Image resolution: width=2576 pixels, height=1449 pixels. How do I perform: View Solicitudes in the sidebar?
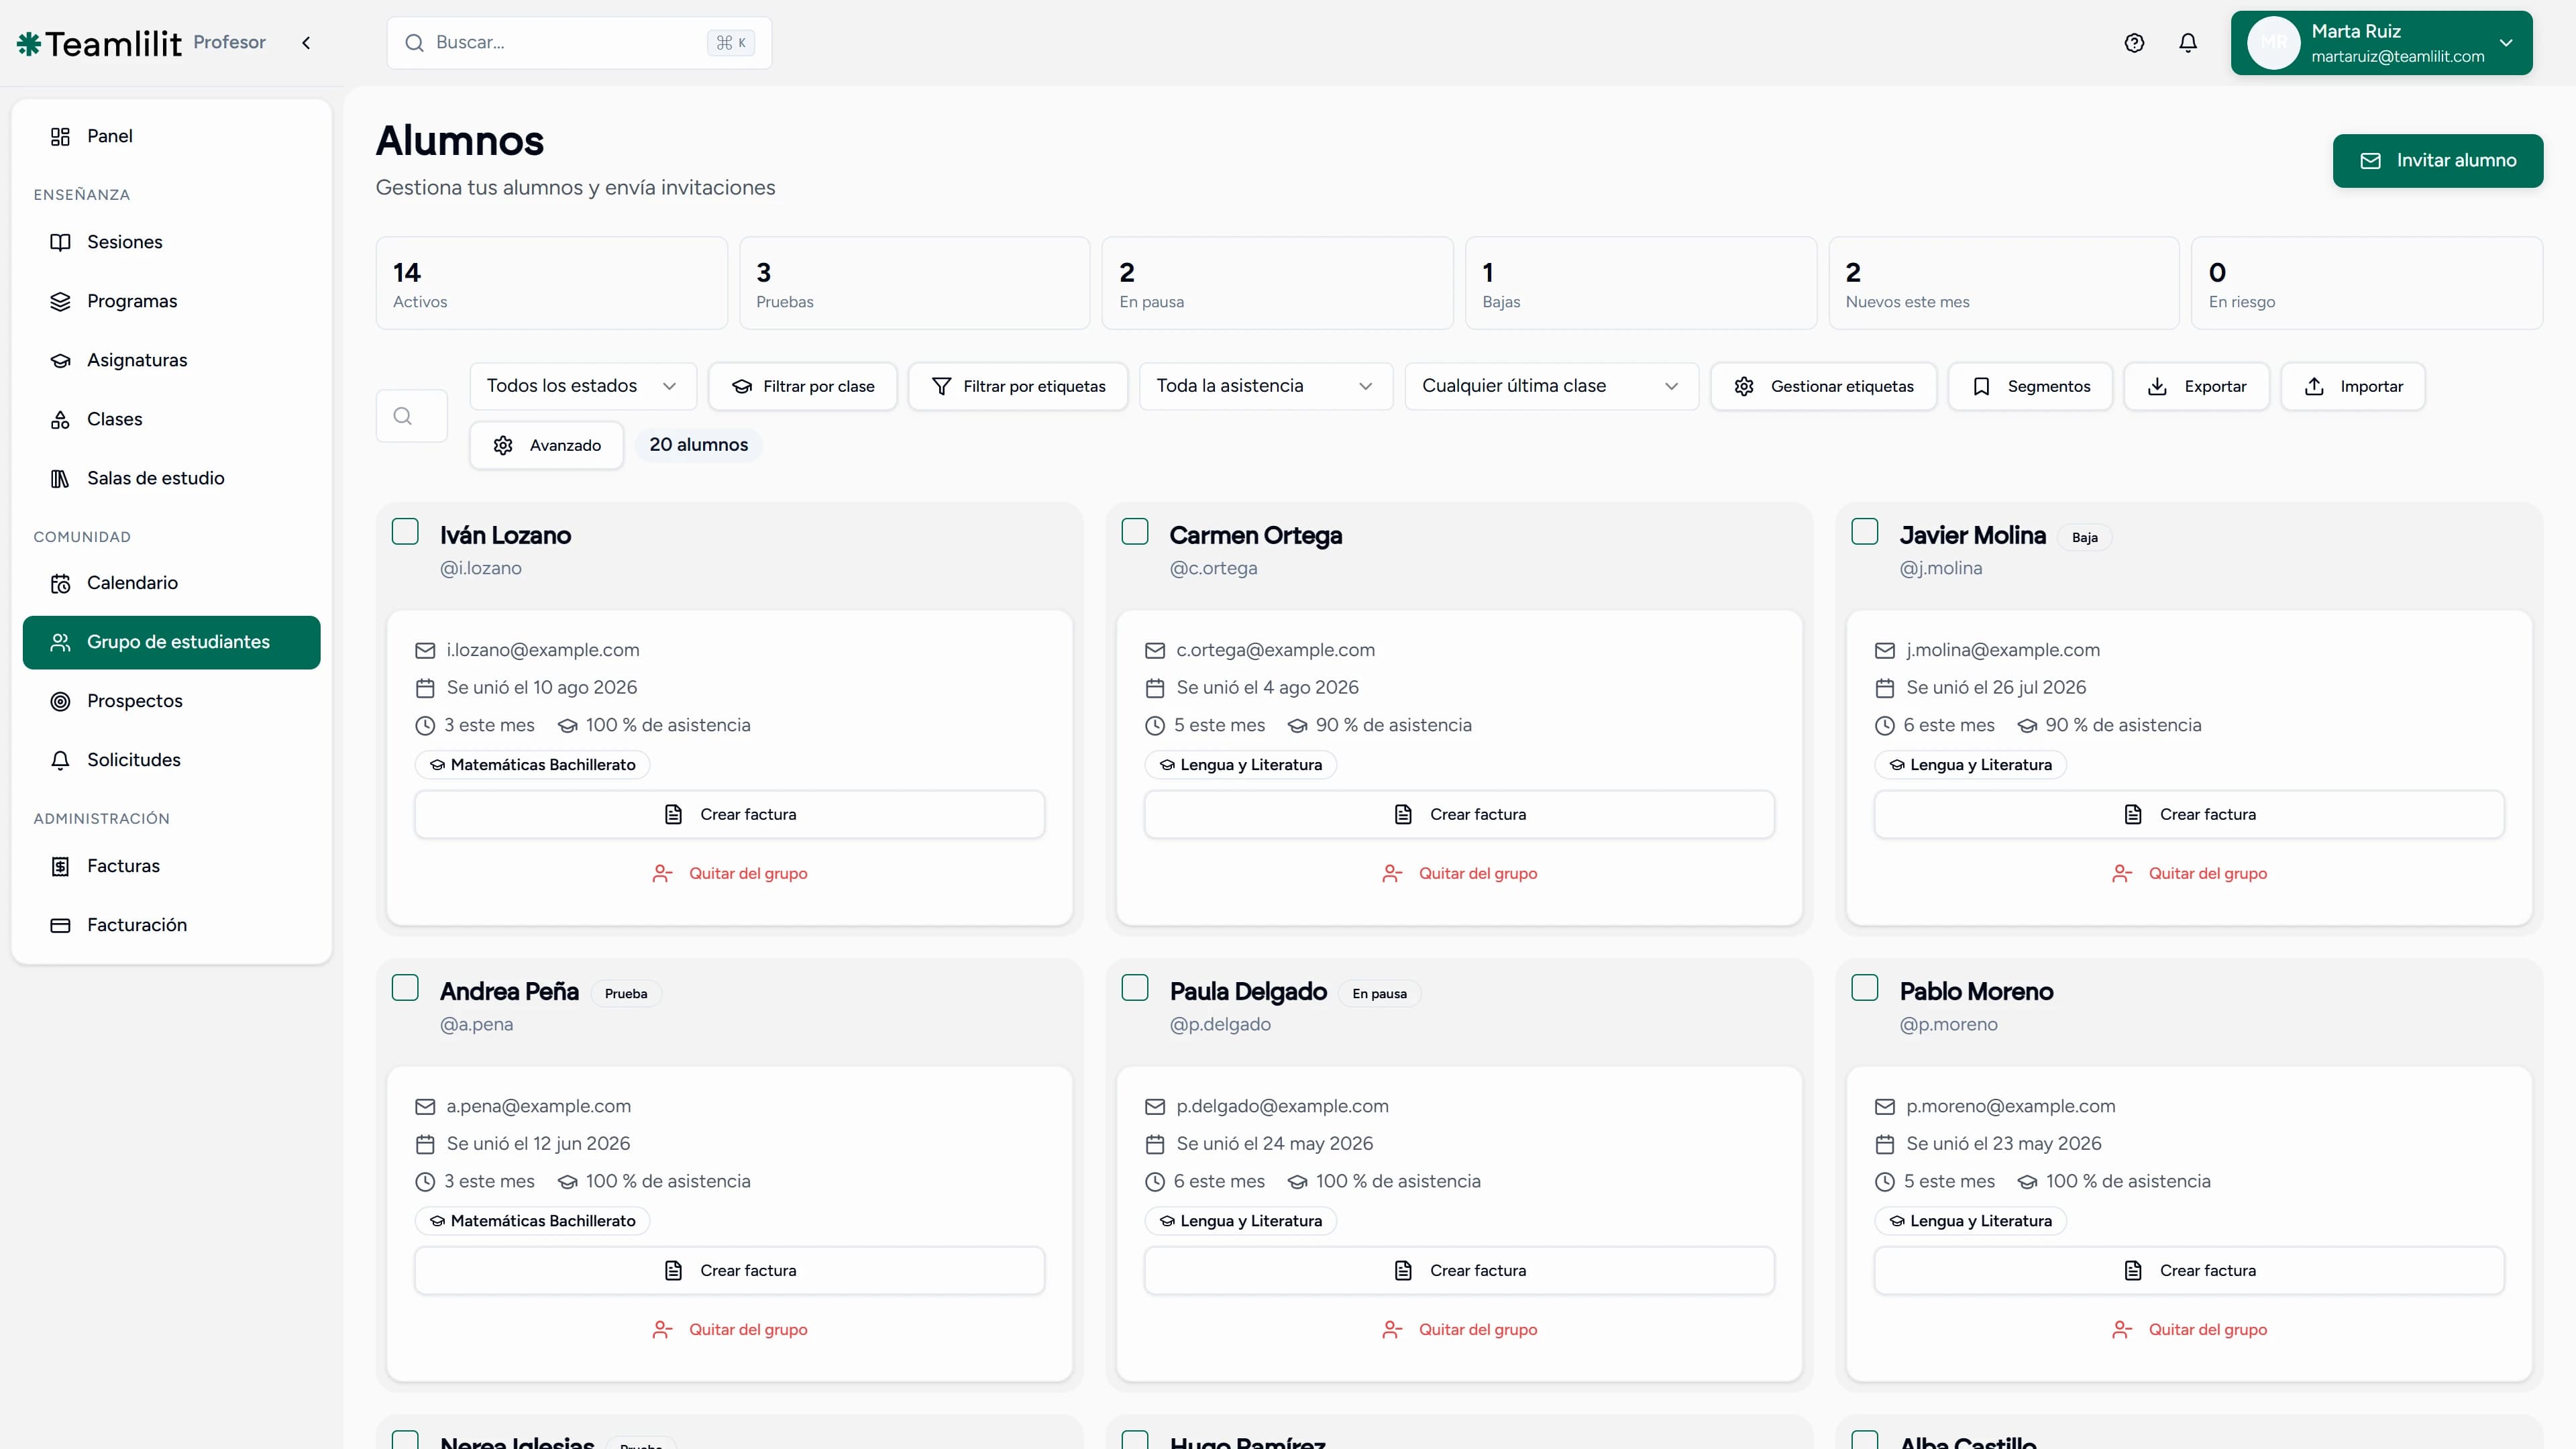pyautogui.click(x=171, y=760)
